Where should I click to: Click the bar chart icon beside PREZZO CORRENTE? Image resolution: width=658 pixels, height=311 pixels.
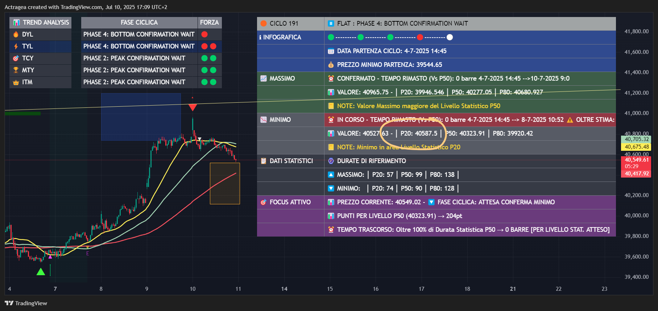[331, 202]
